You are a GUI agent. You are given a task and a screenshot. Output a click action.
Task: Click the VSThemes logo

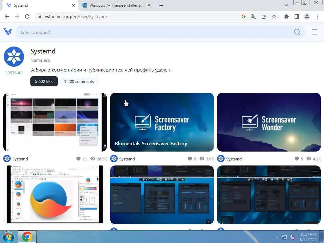click(x=8, y=32)
